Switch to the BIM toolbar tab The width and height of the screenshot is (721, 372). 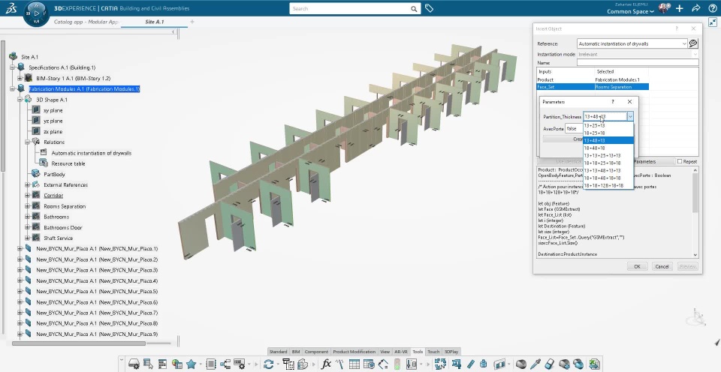tap(296, 351)
